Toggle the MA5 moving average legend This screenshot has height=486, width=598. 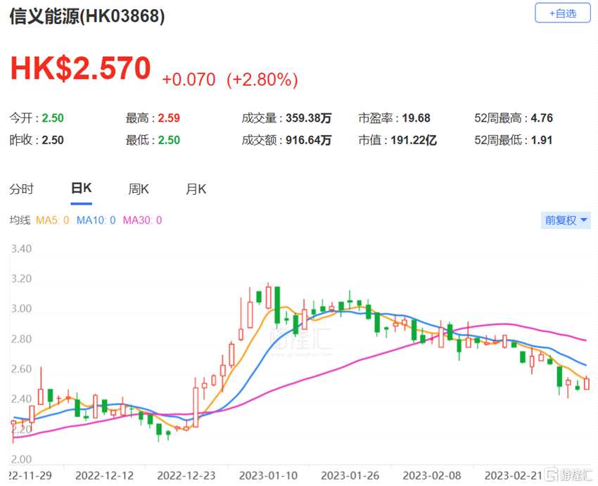pyautogui.click(x=52, y=220)
